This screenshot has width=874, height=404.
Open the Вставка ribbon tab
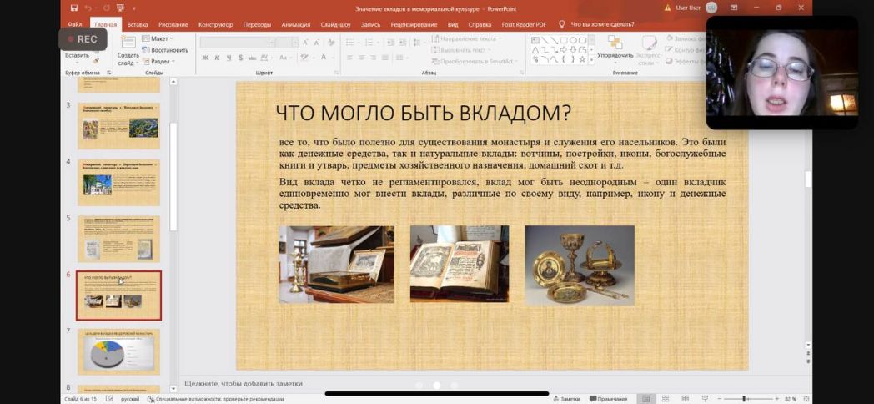[138, 24]
